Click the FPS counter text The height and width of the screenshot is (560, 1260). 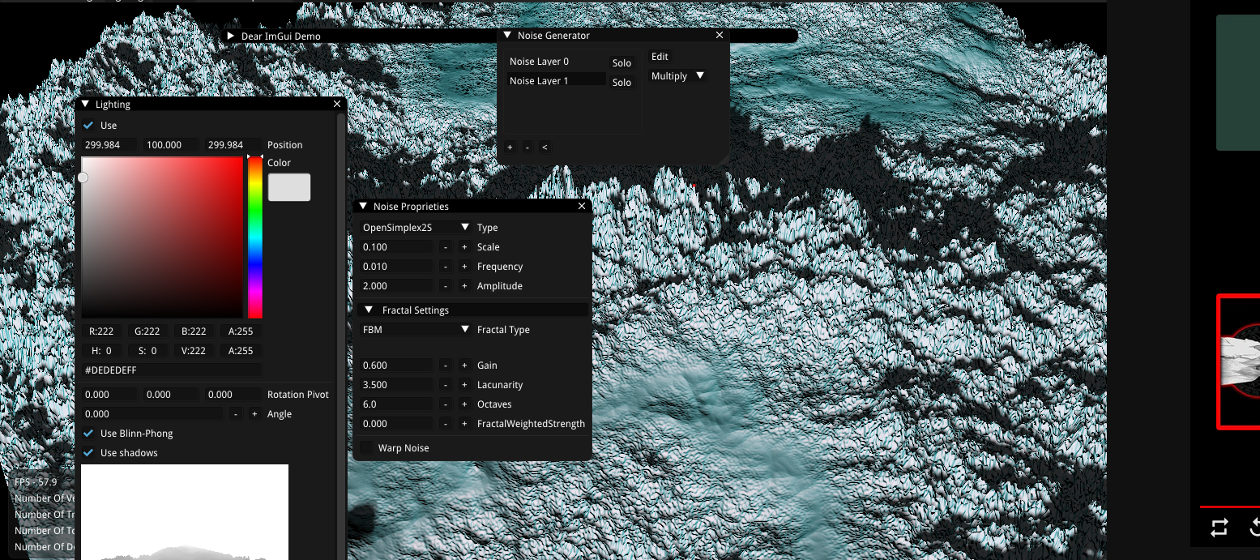(x=36, y=482)
